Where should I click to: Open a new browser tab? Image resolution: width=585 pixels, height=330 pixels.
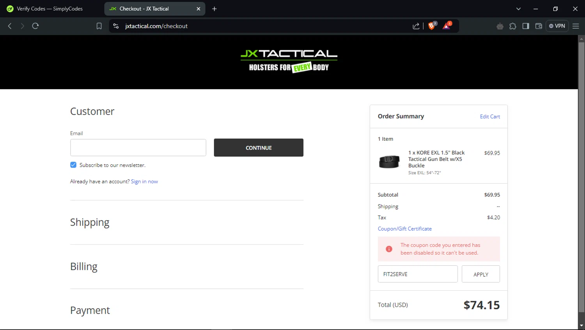tap(214, 9)
